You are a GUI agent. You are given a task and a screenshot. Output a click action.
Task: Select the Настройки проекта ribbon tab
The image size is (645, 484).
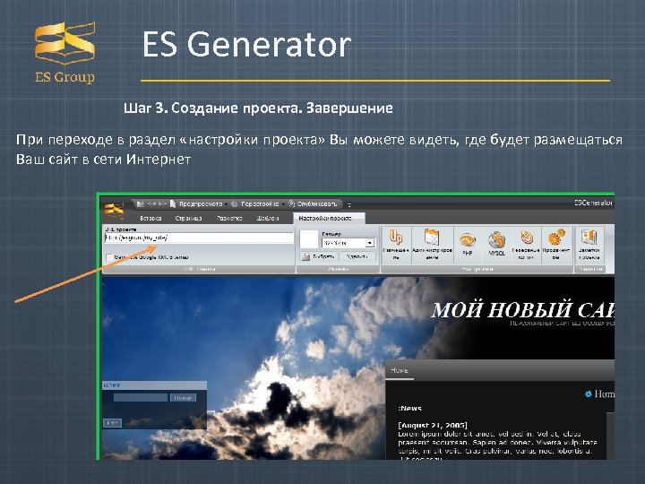(329, 218)
